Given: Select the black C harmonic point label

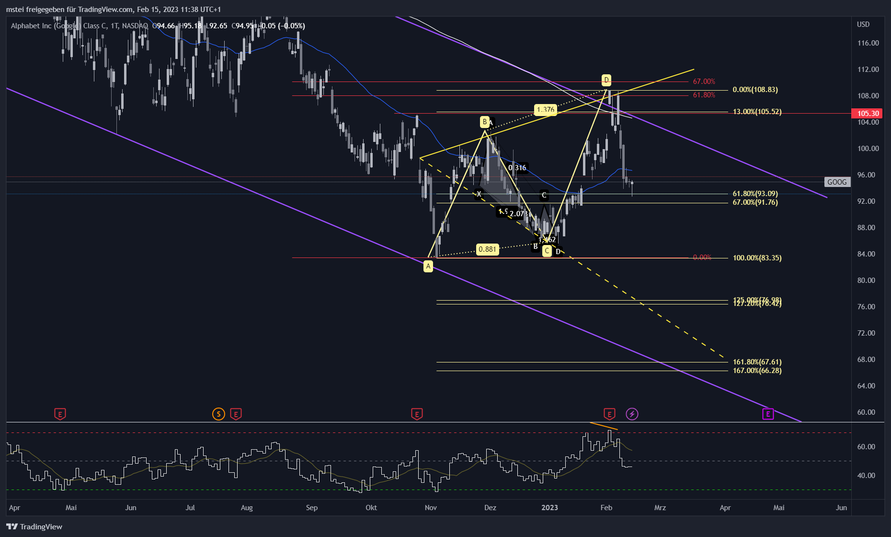Looking at the screenshot, I should [544, 195].
